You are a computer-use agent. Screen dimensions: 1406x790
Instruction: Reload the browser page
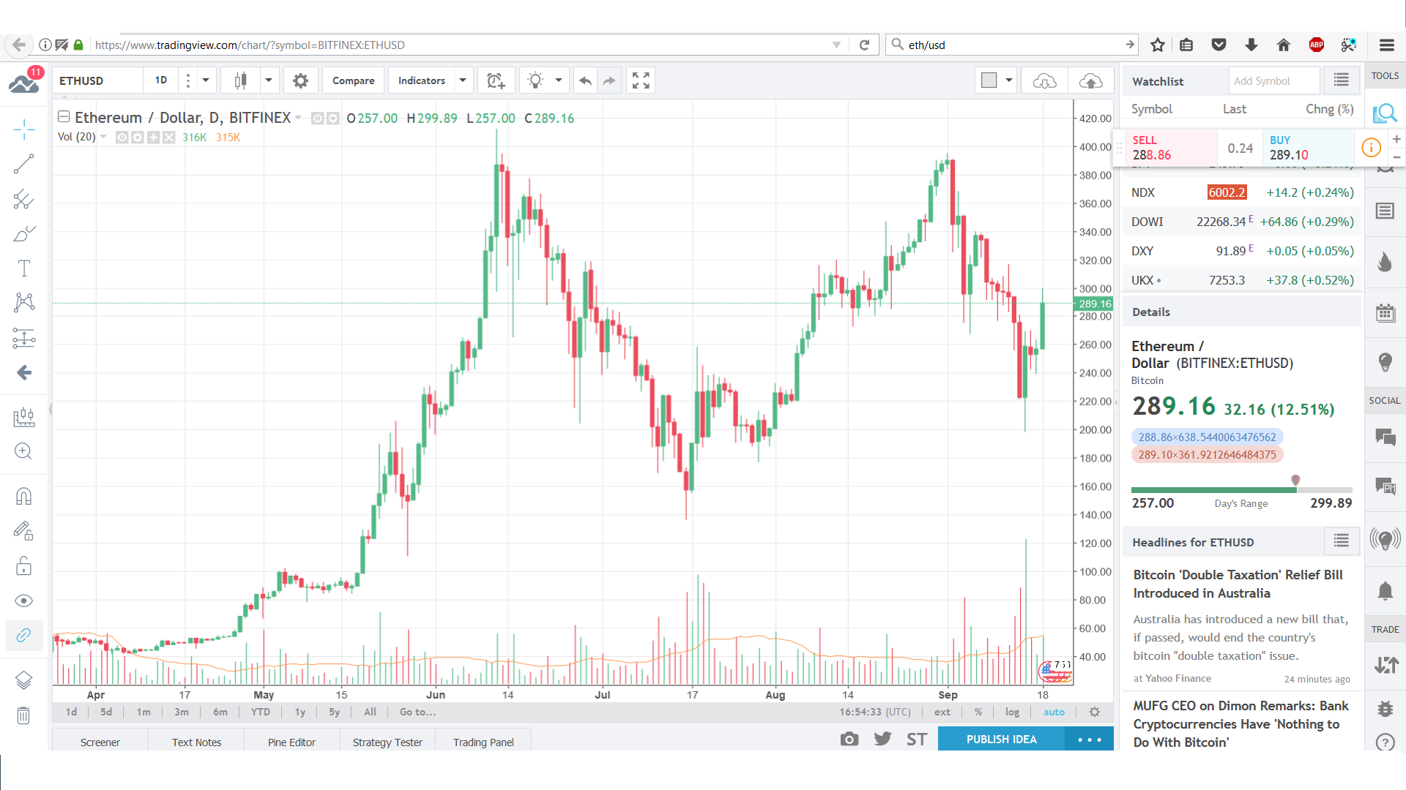click(x=864, y=45)
